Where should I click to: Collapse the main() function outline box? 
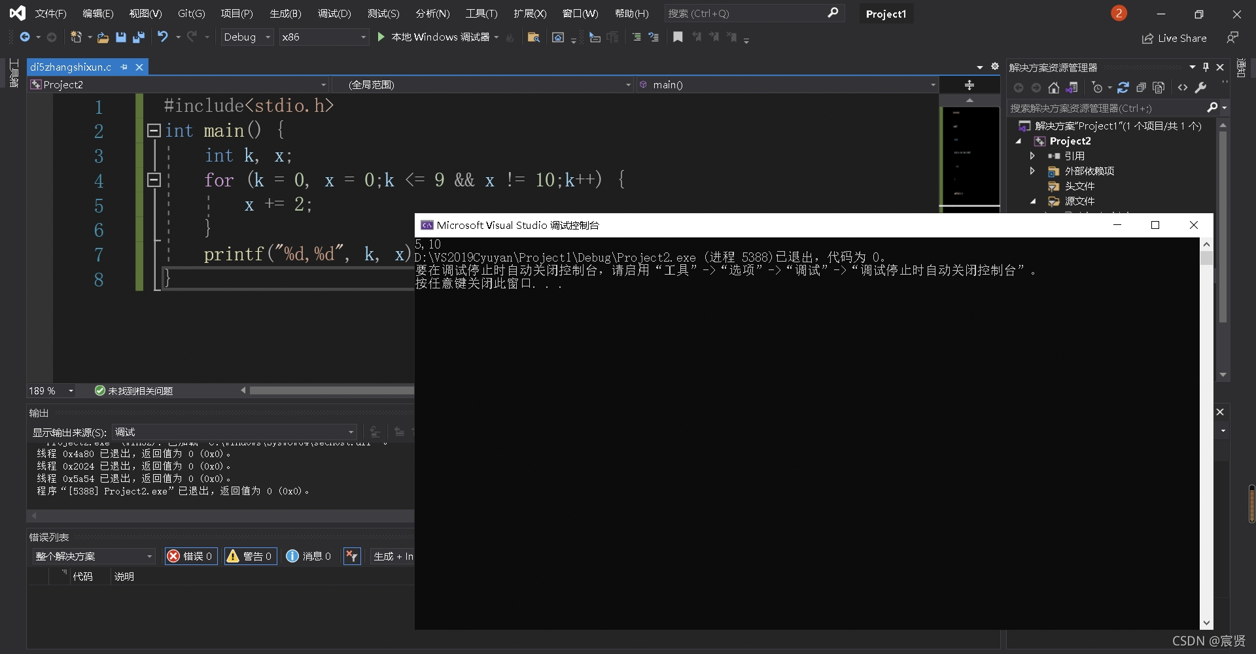(154, 130)
